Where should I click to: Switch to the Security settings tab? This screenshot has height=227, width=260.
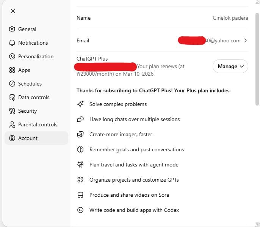27,111
